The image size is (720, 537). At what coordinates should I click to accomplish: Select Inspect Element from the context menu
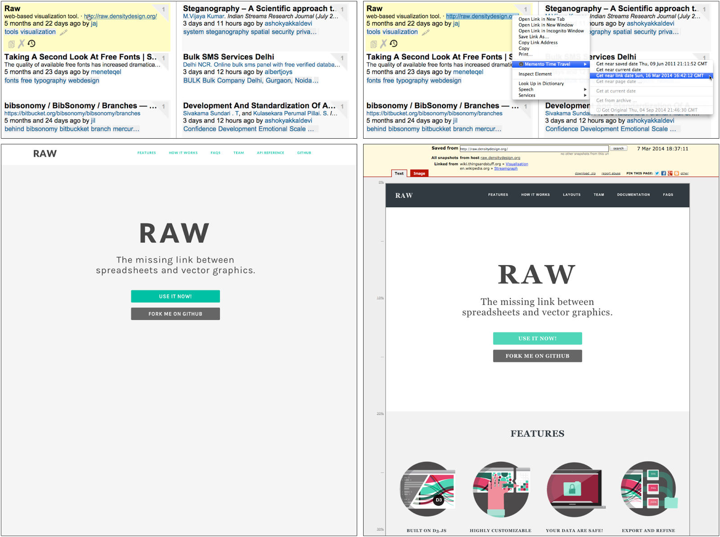click(x=535, y=74)
